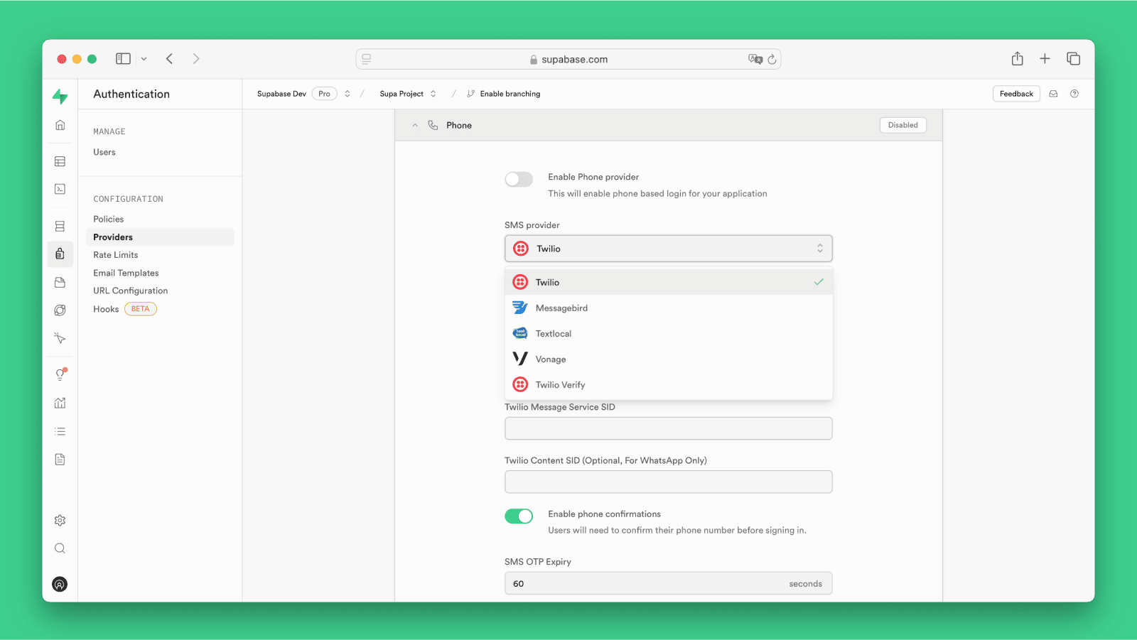Open the SMS provider Twilio dropdown
Viewport: 1137px width, 640px height.
coord(668,249)
